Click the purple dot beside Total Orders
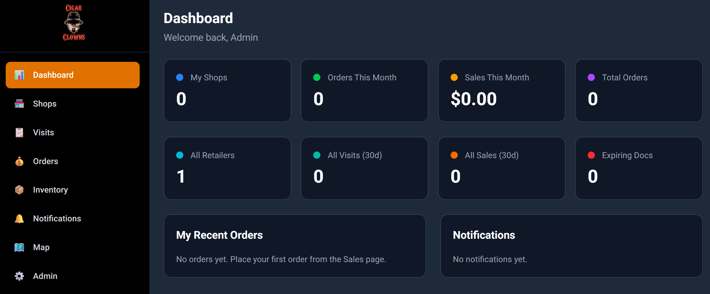710x294 pixels. [x=591, y=77]
